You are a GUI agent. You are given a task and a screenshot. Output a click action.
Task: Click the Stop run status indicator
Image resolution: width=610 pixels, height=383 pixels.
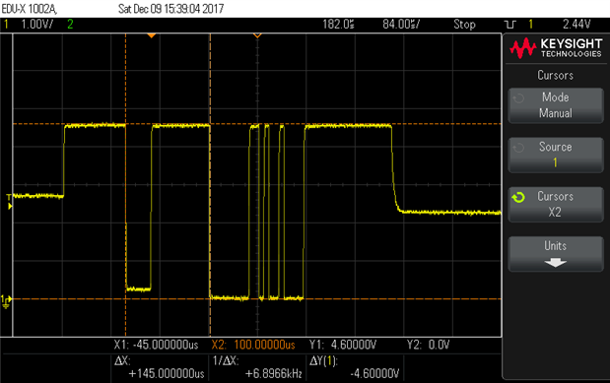click(464, 24)
